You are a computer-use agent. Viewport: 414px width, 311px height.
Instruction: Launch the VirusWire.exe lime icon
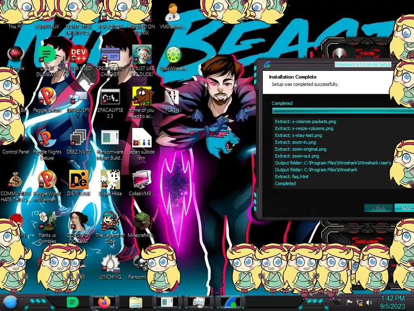(x=173, y=58)
